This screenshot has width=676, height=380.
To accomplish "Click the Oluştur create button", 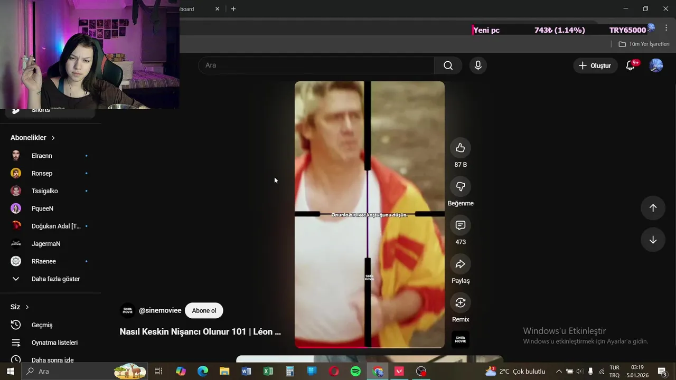I will (595, 65).
